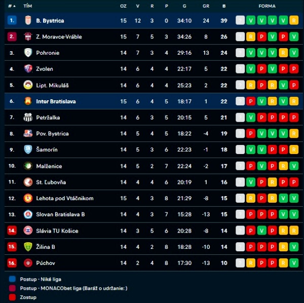Click the blue Postup - Niké liga legend swatch

(x=12, y=279)
